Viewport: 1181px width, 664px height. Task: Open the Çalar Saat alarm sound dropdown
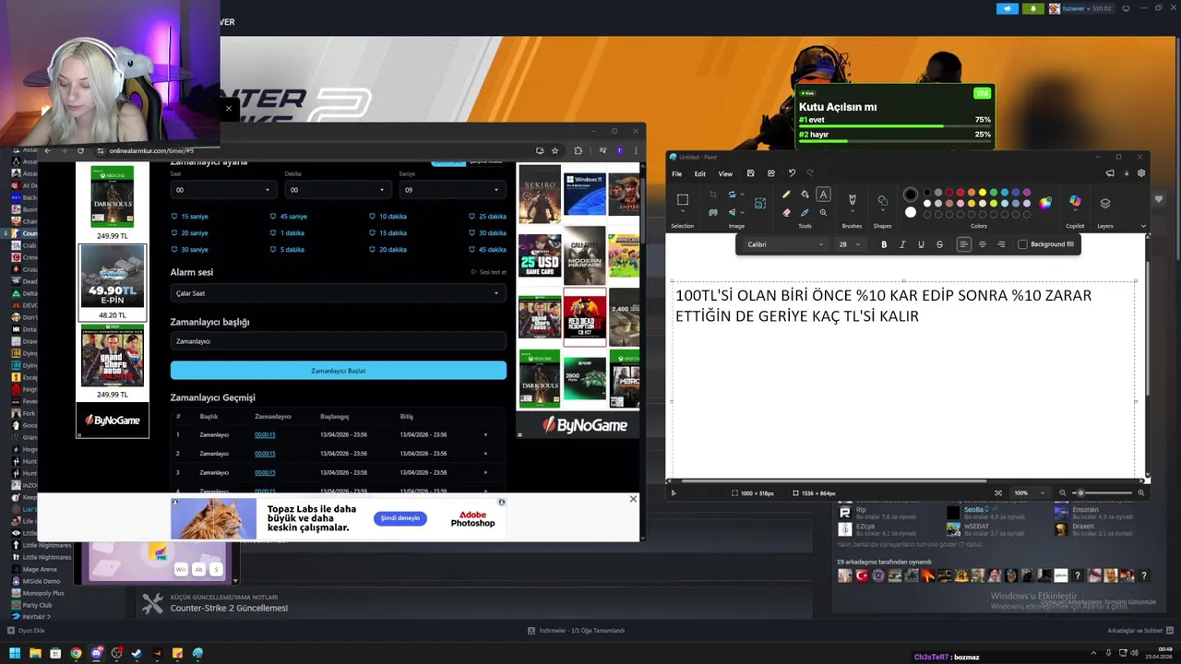click(338, 293)
